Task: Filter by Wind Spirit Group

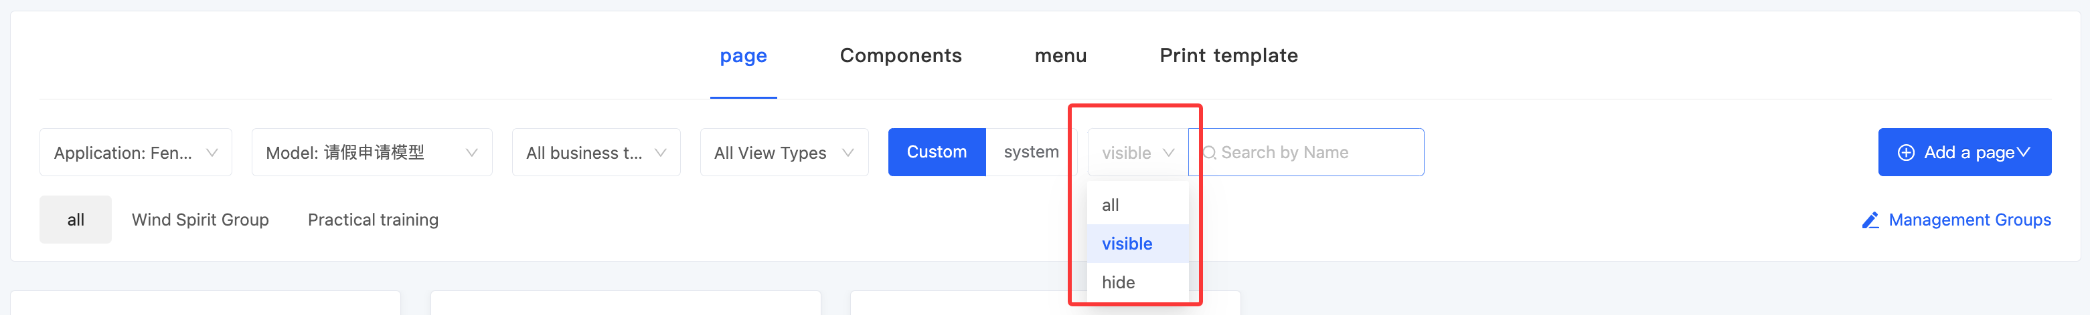Action: [x=200, y=220]
